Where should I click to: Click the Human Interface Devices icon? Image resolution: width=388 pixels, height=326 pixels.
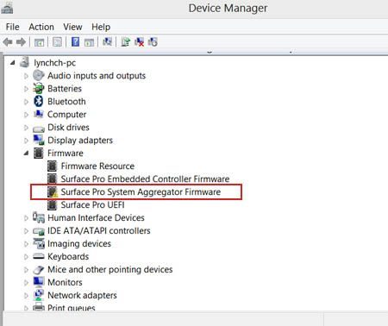click(x=39, y=217)
